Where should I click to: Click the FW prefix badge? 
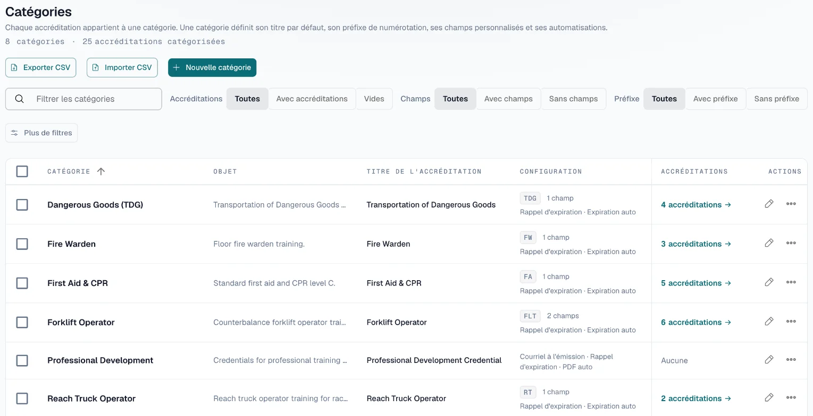coord(528,237)
